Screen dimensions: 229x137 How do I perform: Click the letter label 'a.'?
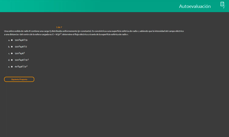[9, 40]
